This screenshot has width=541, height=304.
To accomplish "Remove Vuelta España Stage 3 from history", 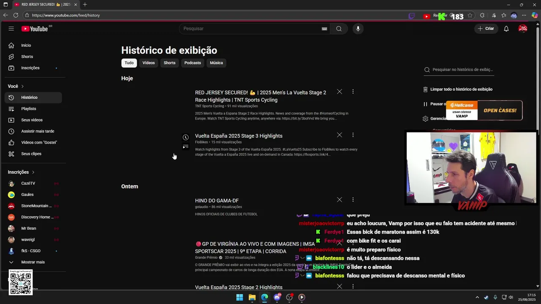I will (x=339, y=135).
